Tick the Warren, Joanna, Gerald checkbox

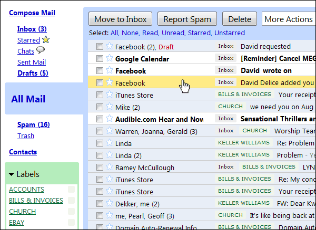click(100, 131)
